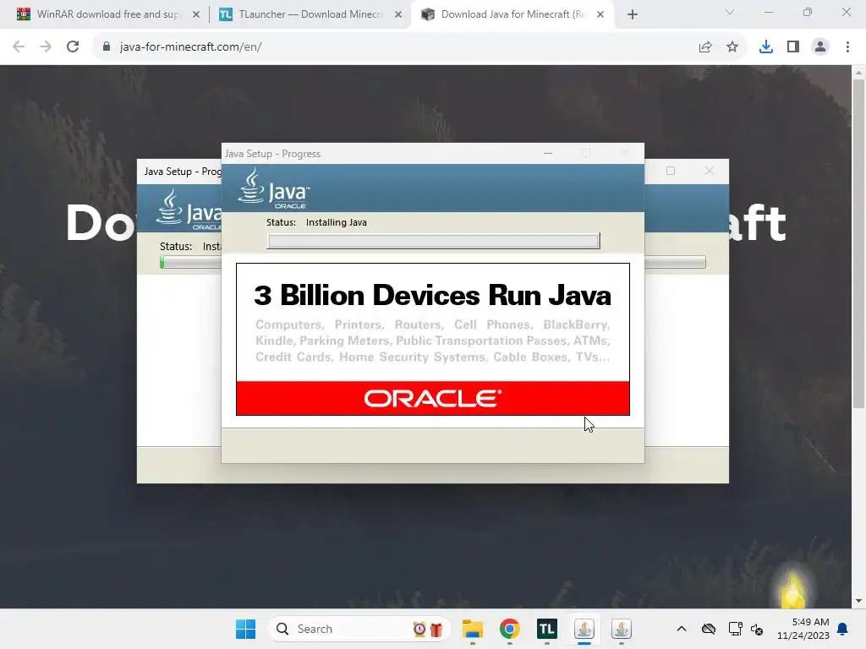This screenshot has width=866, height=649.
Task: Click the Oracle red banner
Action: click(433, 398)
